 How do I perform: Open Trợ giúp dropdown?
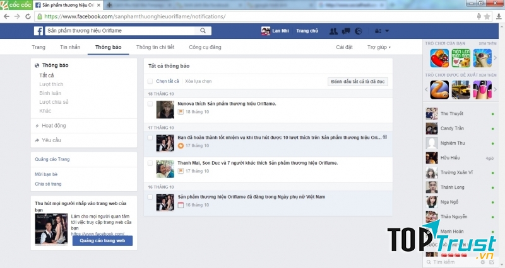coord(379,47)
